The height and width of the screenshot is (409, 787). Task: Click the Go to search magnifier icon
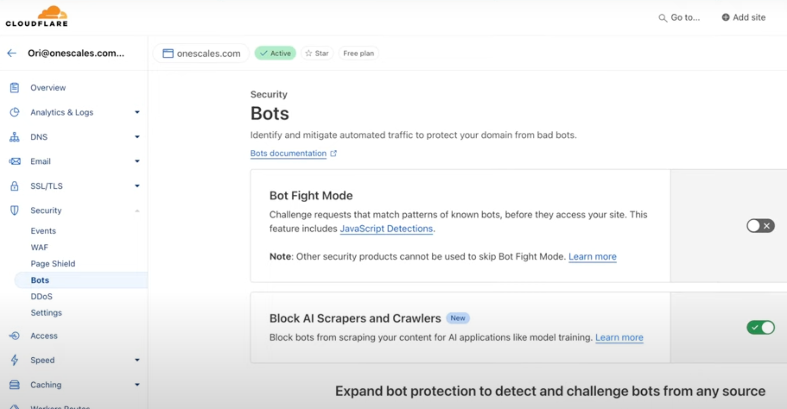click(x=662, y=18)
